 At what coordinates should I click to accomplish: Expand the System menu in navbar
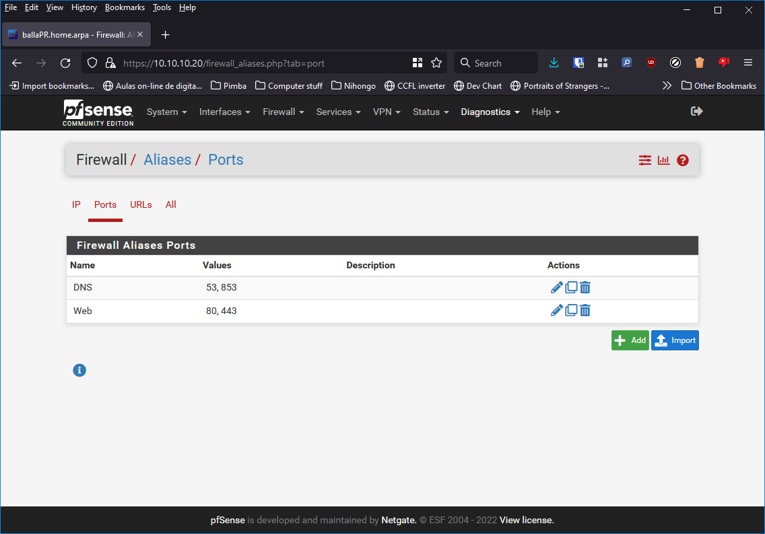(166, 112)
